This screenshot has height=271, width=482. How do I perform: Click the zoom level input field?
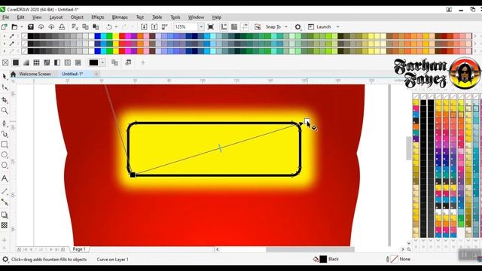click(x=186, y=27)
